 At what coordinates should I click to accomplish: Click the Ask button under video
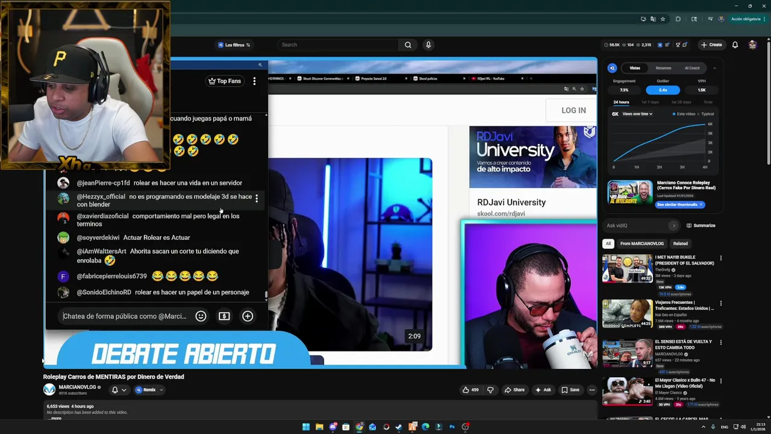[543, 390]
